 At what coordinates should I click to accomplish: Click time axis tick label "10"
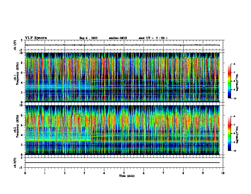coord(223,173)
